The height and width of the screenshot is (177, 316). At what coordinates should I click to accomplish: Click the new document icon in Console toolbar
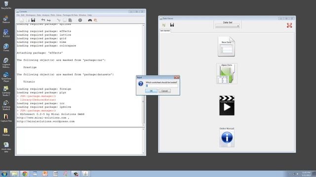coord(22,20)
